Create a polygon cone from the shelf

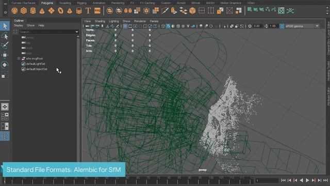click(42, 10)
